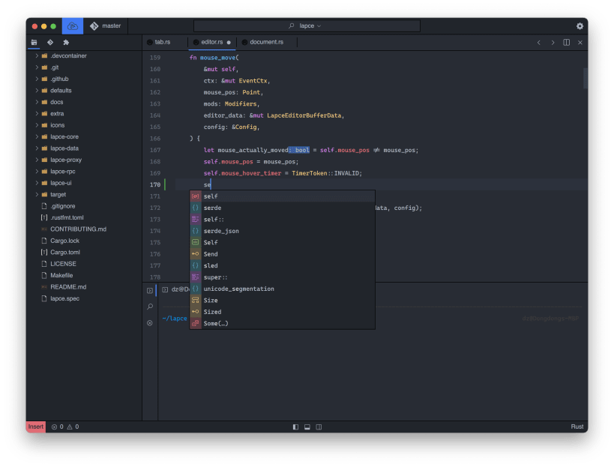The image size is (614, 467).
Task: Open the plugins sidebar icon
Action: pyautogui.click(x=66, y=43)
